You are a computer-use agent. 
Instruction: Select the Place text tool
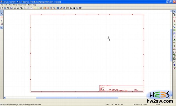(x=174, y=65)
